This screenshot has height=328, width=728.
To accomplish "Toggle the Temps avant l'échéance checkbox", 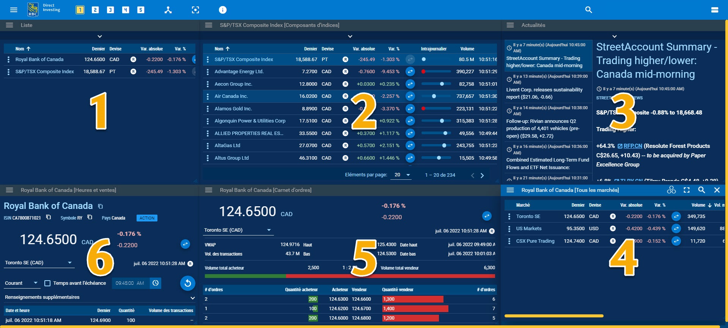I will pos(47,283).
